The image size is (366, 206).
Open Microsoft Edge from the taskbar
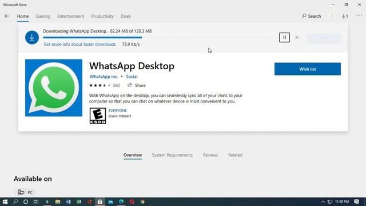tap(121, 202)
